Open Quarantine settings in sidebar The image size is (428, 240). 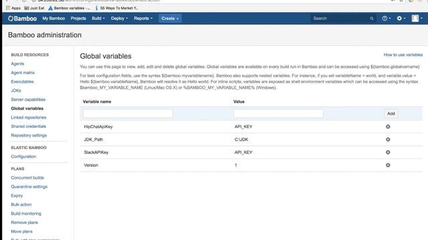click(29, 187)
